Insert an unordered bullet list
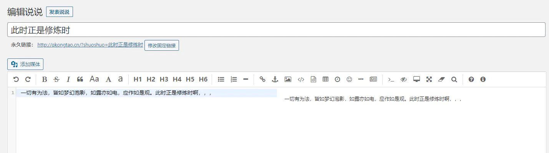The image size is (549, 153). coord(221,79)
